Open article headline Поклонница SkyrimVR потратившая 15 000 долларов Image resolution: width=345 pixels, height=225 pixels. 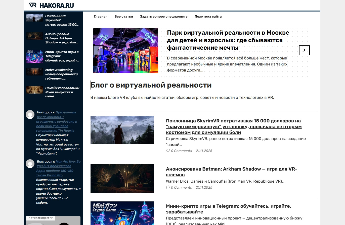(234, 127)
